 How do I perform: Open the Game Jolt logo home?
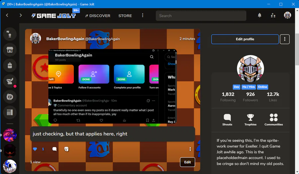click(x=53, y=16)
